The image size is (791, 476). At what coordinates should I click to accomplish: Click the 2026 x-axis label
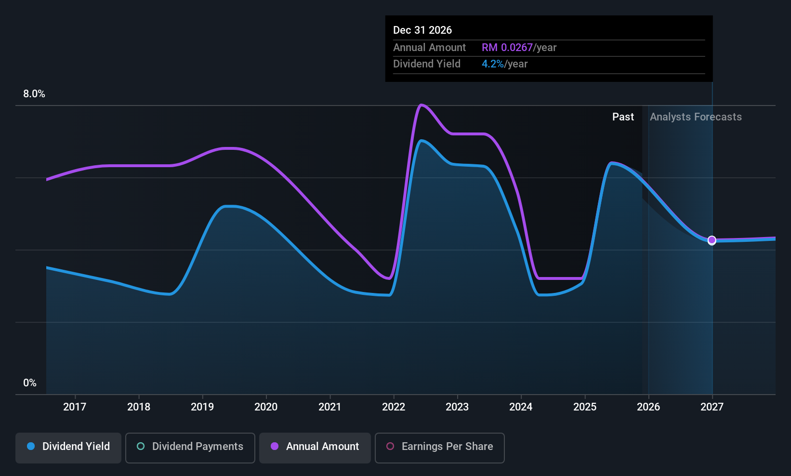[x=648, y=407]
